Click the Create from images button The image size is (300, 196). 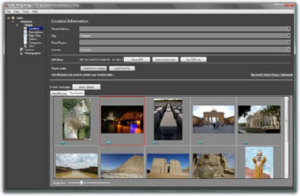93,69
